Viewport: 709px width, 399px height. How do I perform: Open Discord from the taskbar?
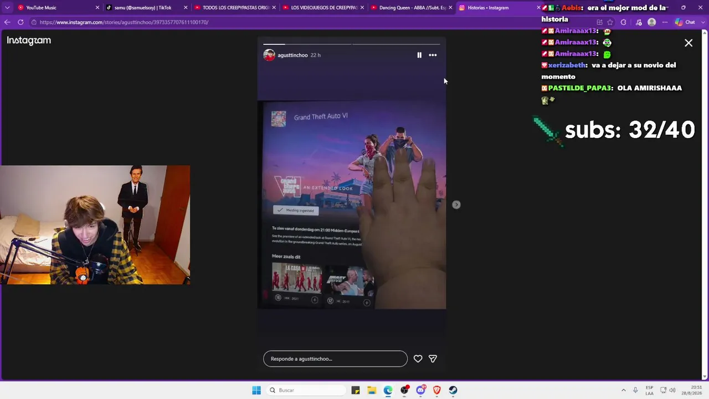coord(420,390)
